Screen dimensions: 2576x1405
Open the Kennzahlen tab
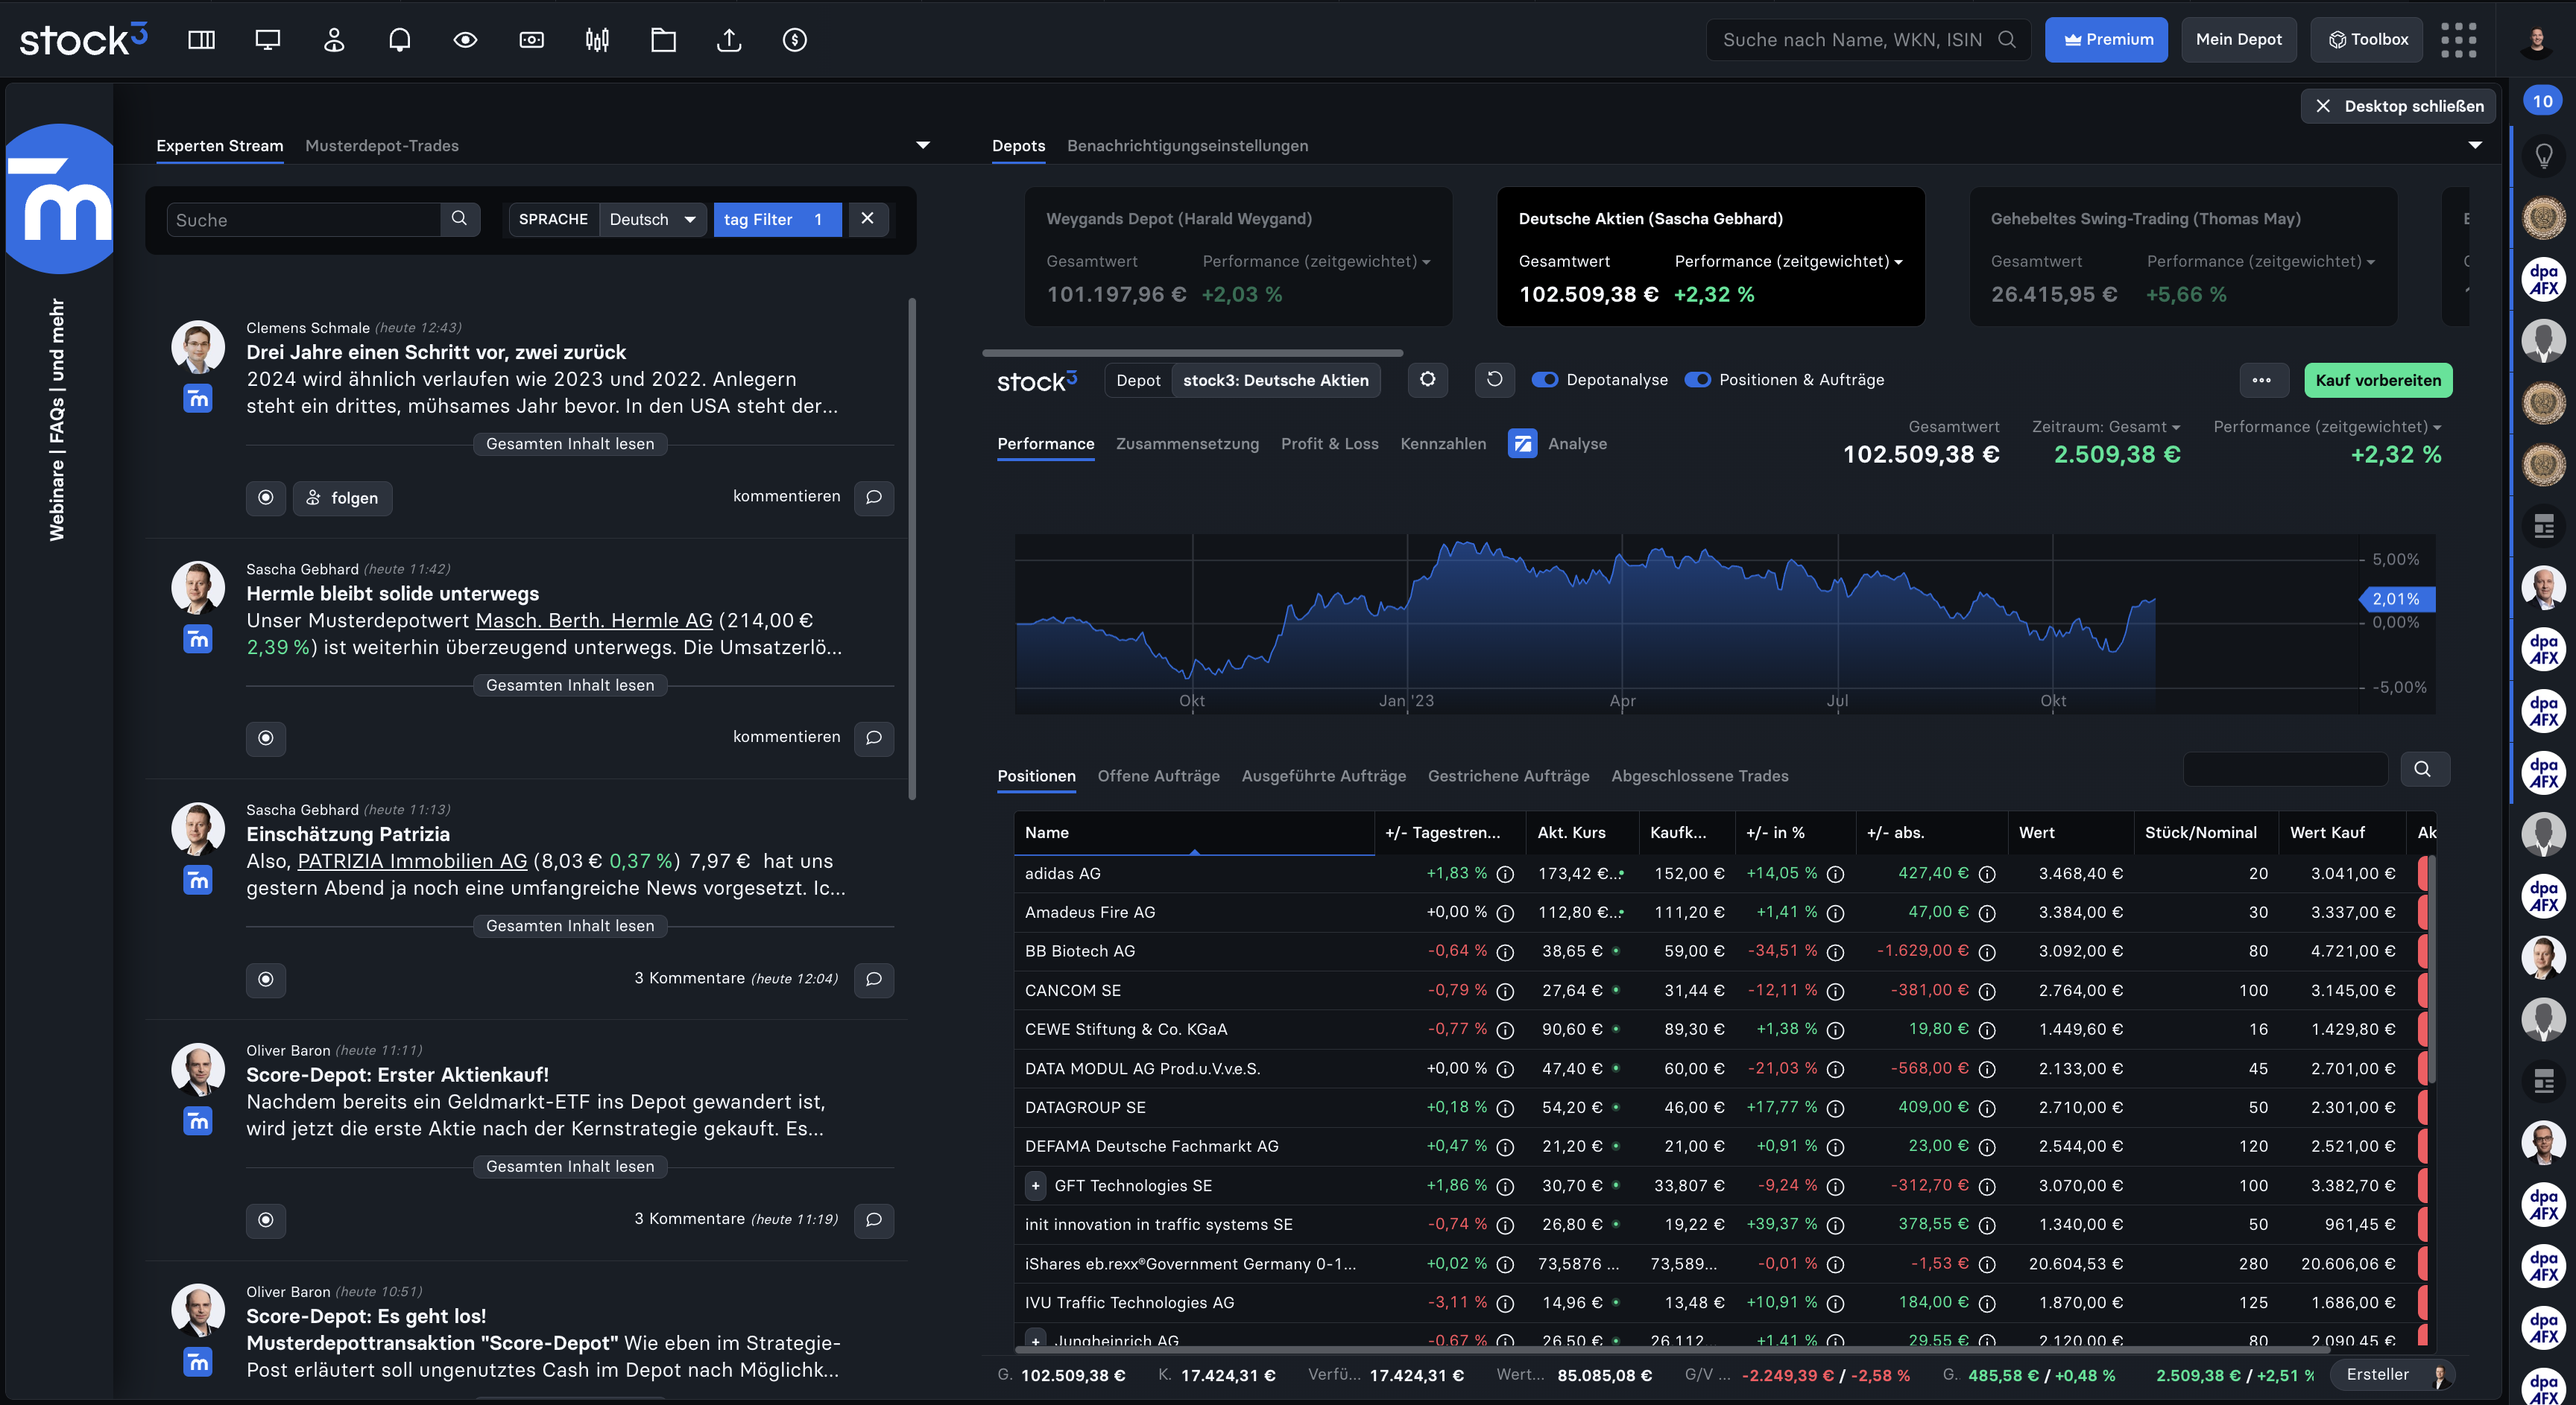(x=1443, y=444)
